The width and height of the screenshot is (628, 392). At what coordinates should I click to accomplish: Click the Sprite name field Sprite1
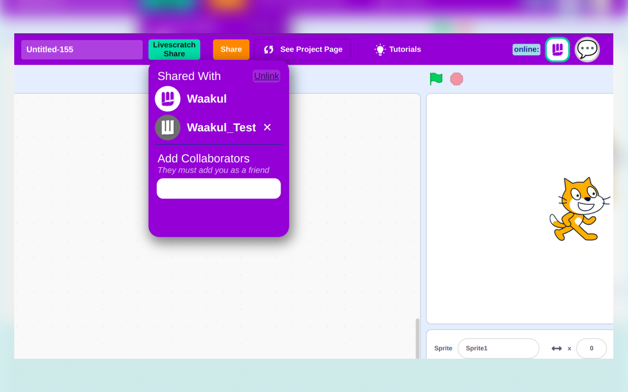click(x=498, y=348)
